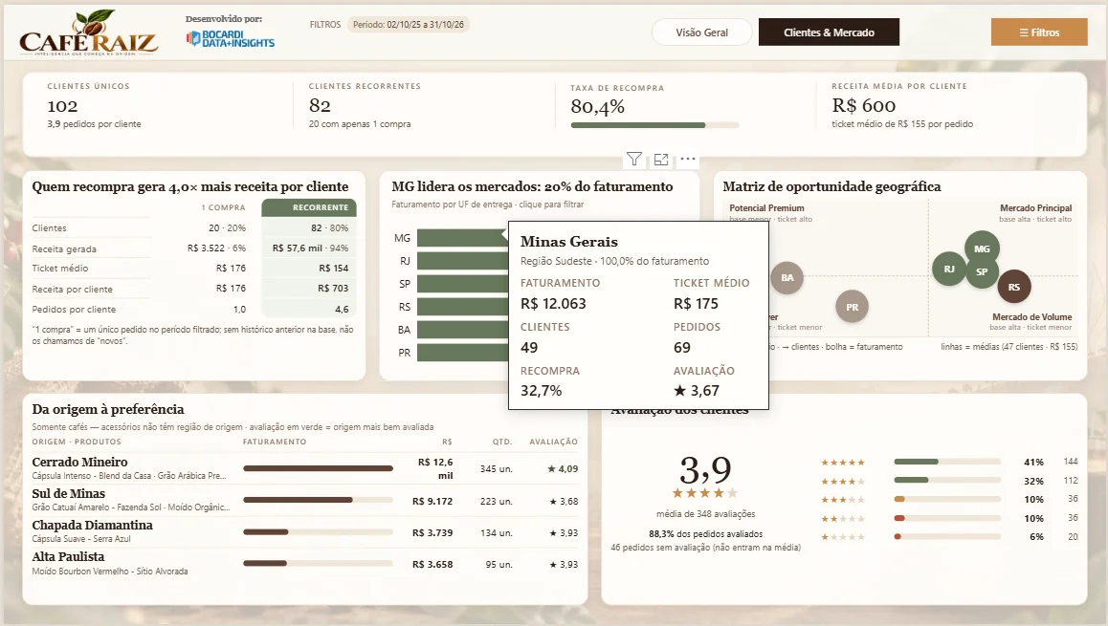Click the 32,7% recompra value in tooltip

coord(542,390)
